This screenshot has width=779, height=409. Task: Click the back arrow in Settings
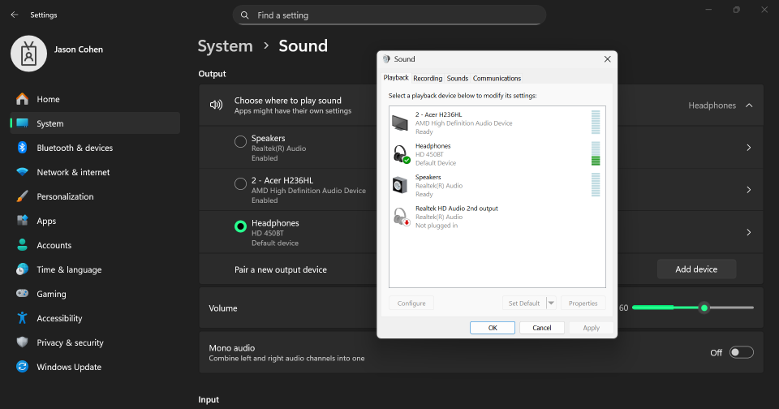coord(15,15)
